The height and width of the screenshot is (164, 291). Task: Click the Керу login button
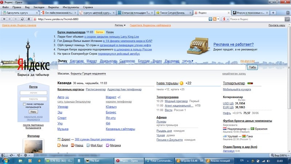(x=33, y=112)
